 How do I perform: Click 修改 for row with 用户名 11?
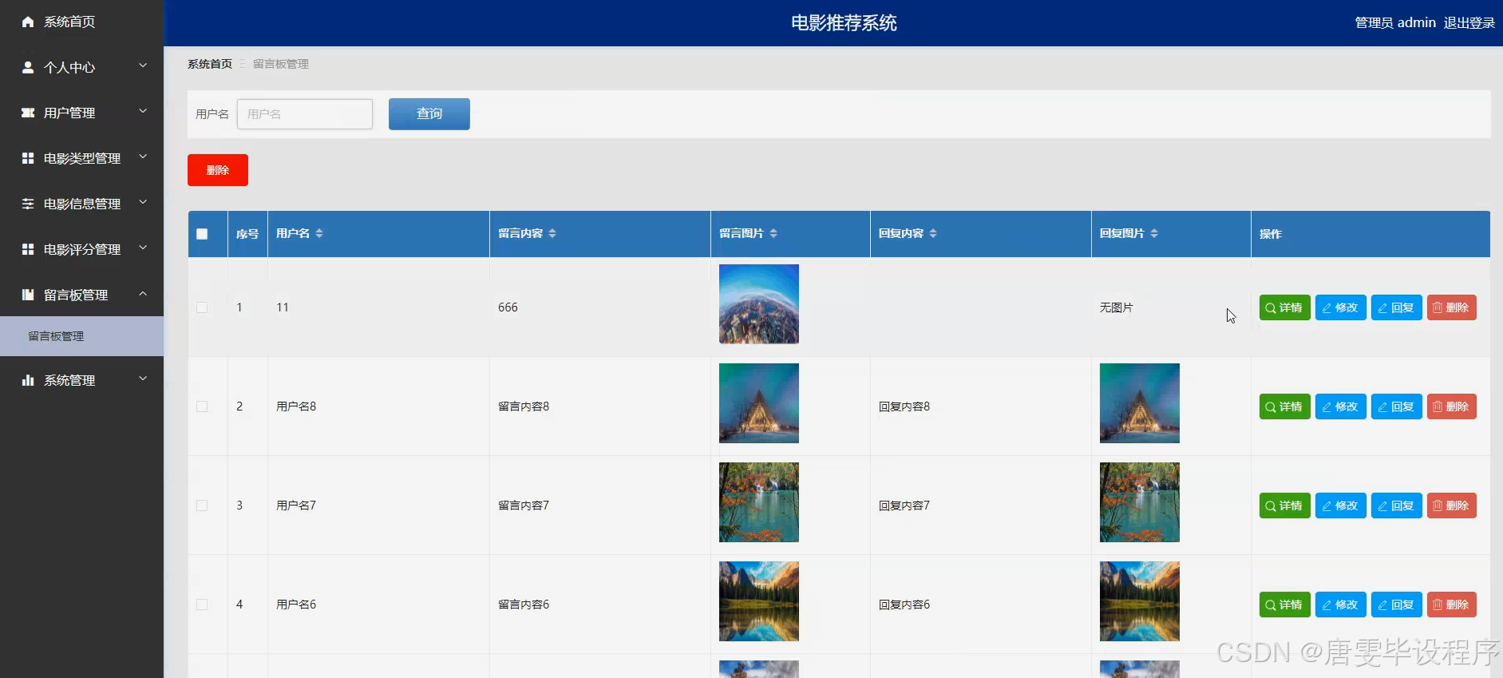pos(1340,307)
